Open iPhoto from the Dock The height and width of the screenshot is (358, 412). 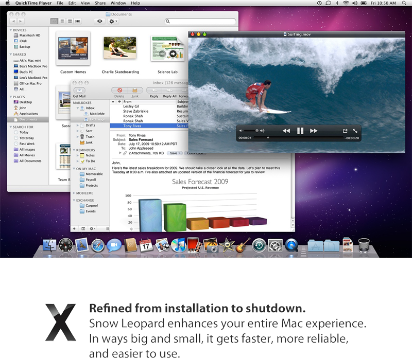(x=211, y=245)
